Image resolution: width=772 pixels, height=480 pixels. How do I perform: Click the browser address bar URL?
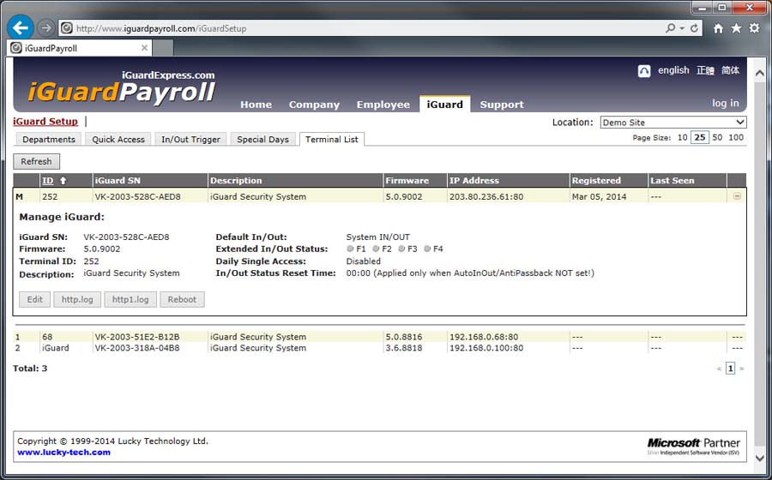coord(161,28)
